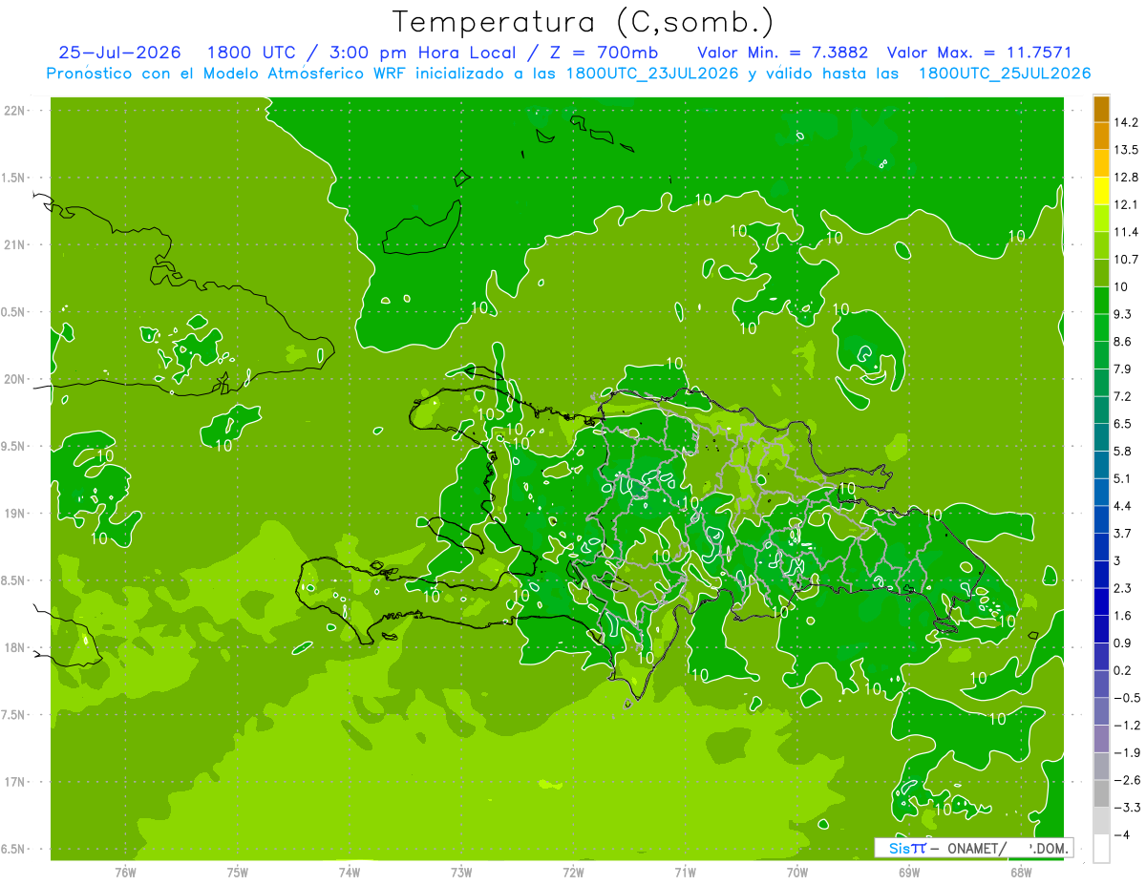The image size is (1146, 885).
Task: Click the colorbar label '9.3'
Action: (1122, 314)
